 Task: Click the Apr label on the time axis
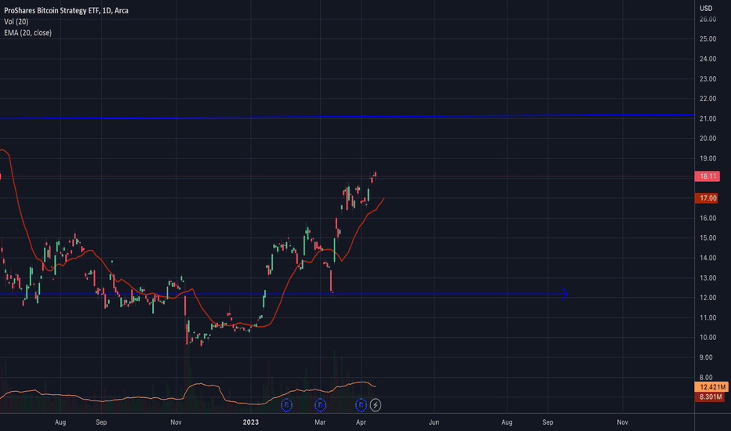click(x=361, y=422)
